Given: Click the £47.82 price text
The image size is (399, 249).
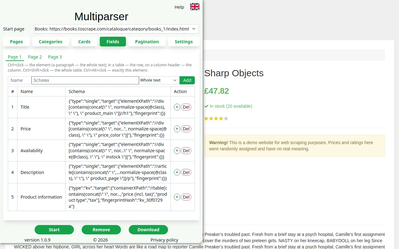Looking at the screenshot, I should 216,91.
